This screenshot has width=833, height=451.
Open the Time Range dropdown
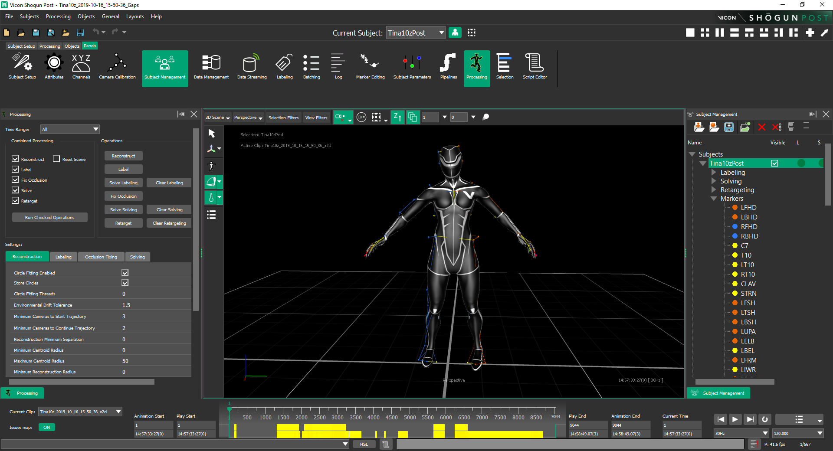click(70, 129)
